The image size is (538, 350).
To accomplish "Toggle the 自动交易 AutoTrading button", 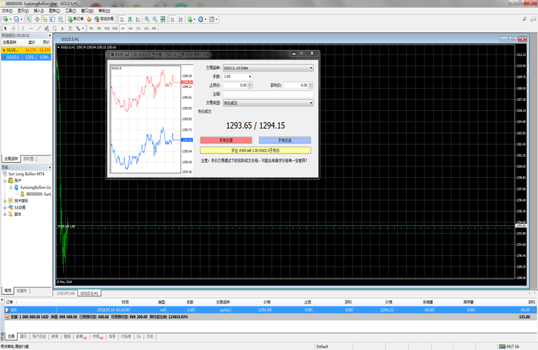I will click(104, 19).
